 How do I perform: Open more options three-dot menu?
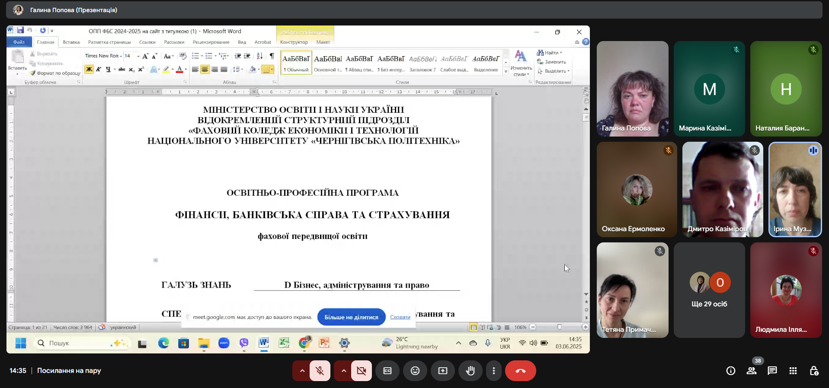494,371
